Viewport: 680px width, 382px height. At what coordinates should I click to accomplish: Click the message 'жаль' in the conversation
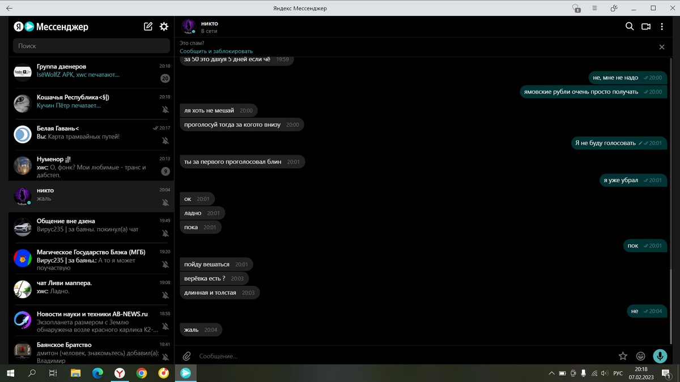pyautogui.click(x=201, y=329)
